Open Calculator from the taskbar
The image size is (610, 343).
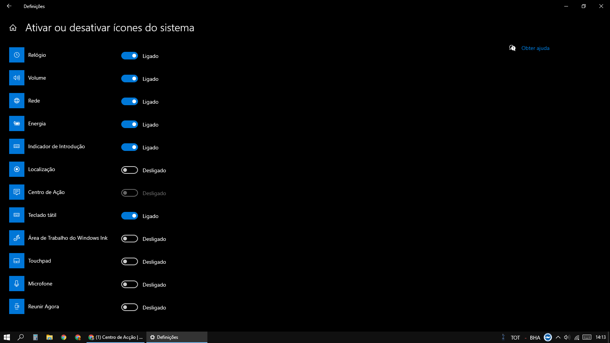[x=35, y=337]
